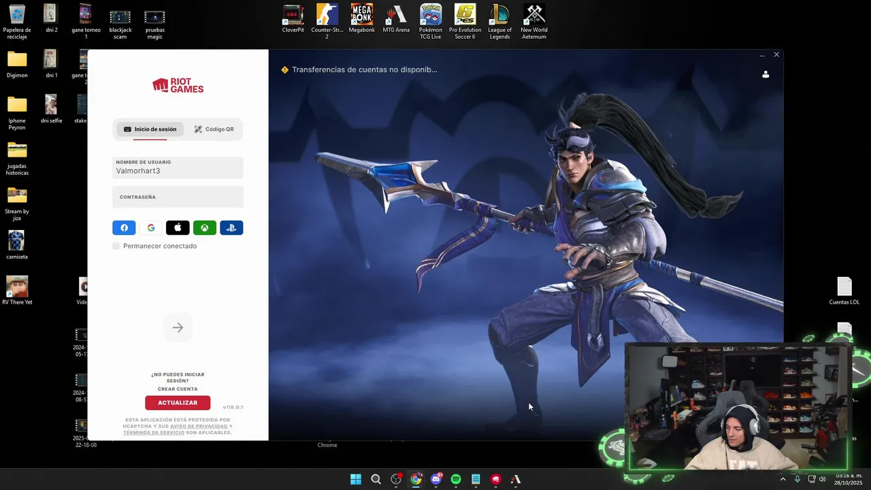Switch to the Código QR tab
The image size is (871, 490).
coord(214,129)
